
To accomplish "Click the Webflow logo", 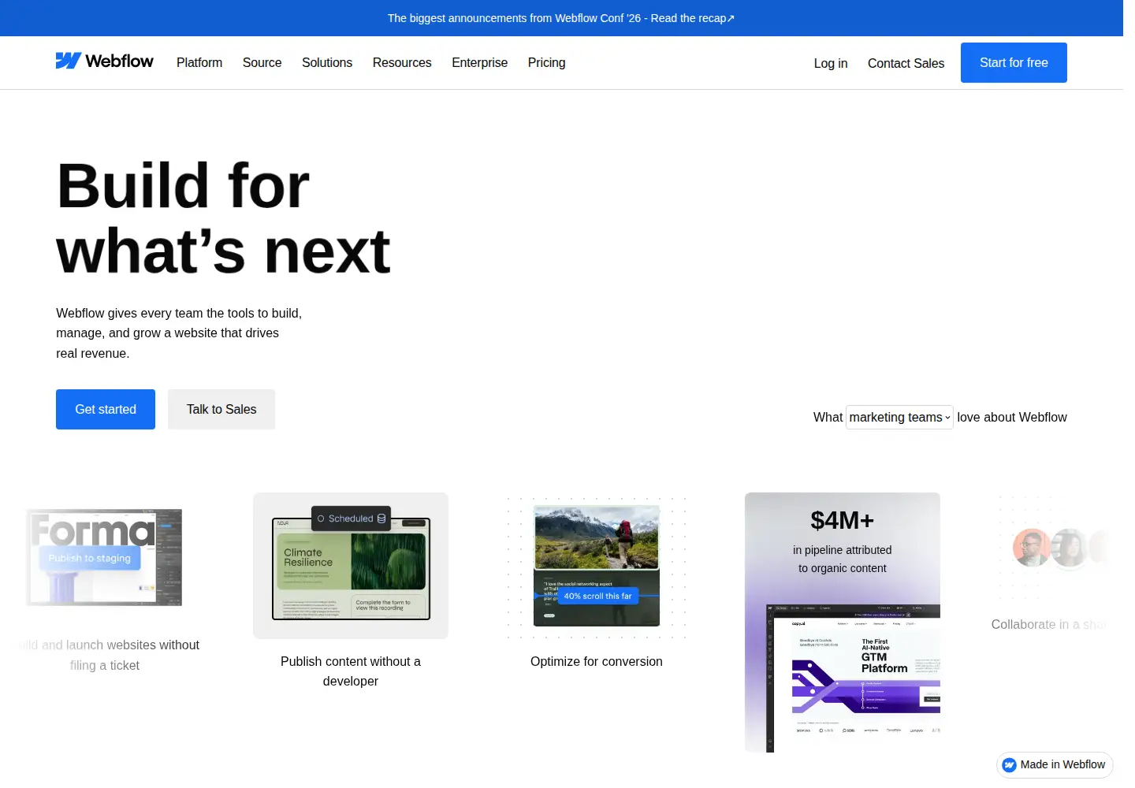I will [x=104, y=61].
